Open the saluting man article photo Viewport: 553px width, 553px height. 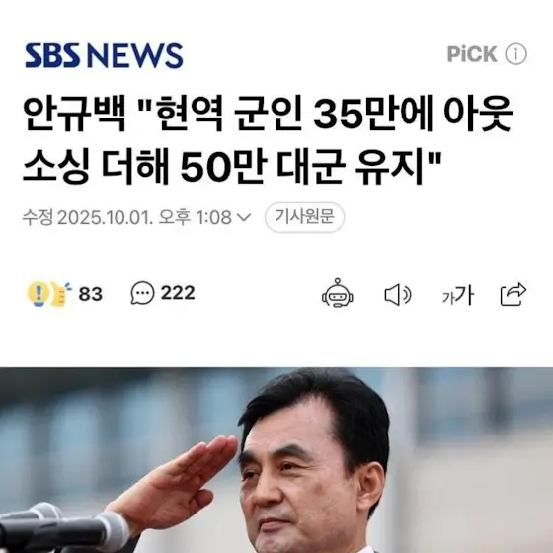coord(276,460)
